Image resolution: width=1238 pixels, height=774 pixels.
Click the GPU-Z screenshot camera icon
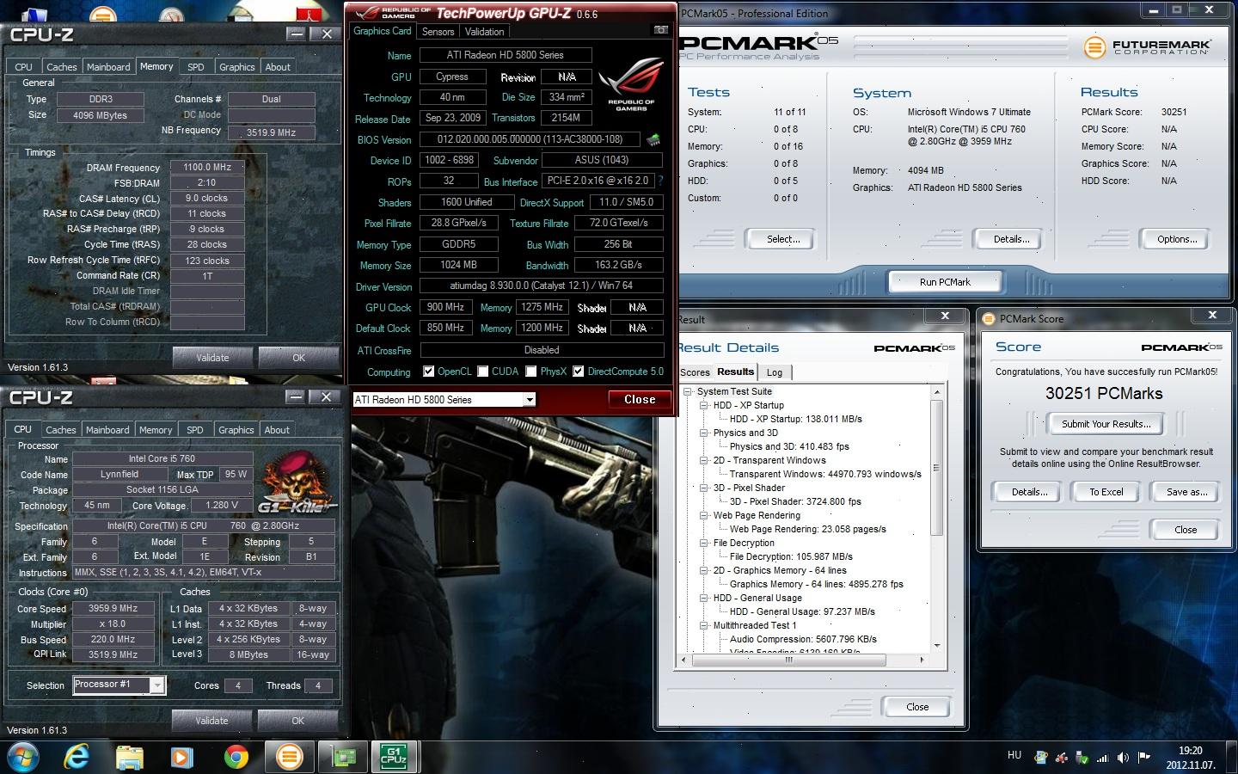tap(660, 30)
